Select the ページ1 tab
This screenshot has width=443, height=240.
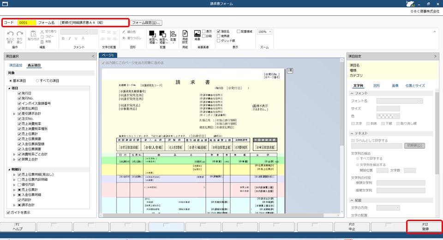(108, 55)
